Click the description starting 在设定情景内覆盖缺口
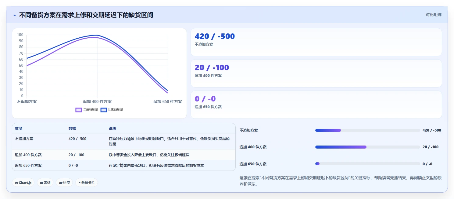Screen dimensions: 454x199 click(x=156, y=166)
